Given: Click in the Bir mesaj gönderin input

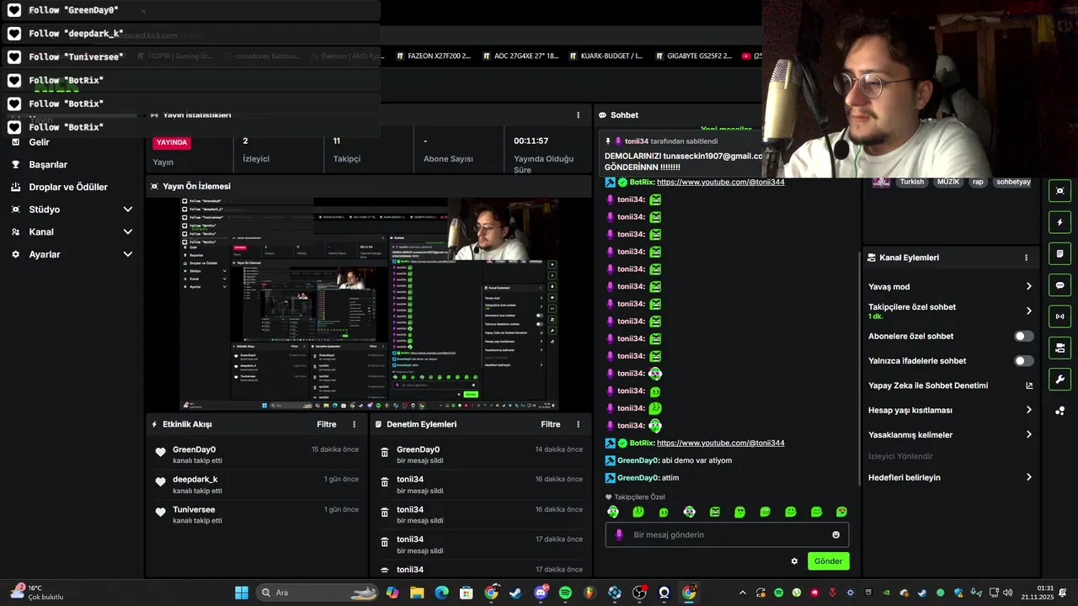Looking at the screenshot, I should [727, 534].
